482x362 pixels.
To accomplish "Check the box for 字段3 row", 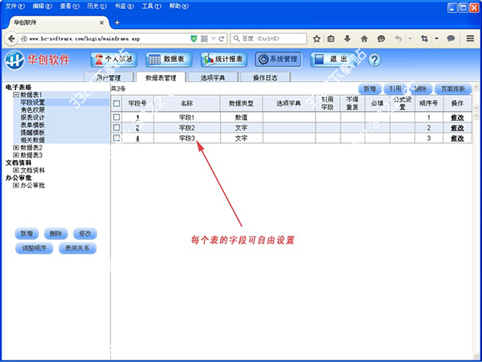I will click(x=116, y=138).
